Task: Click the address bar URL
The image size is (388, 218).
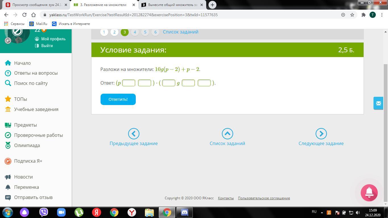Action: pos(133,15)
